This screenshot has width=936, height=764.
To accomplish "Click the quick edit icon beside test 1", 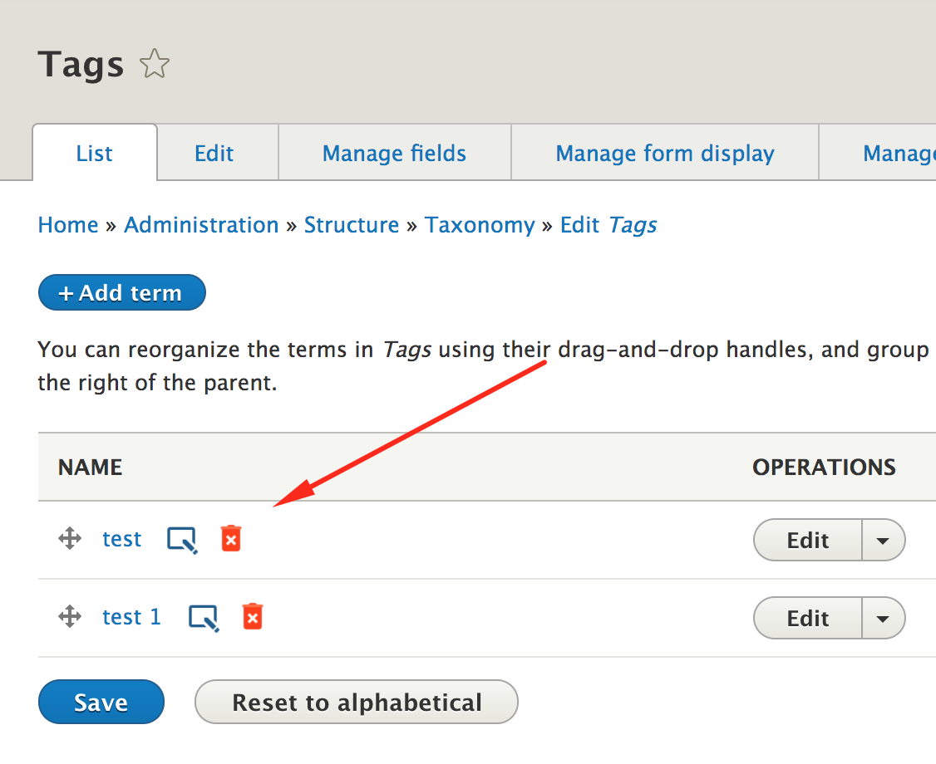I will [x=204, y=618].
